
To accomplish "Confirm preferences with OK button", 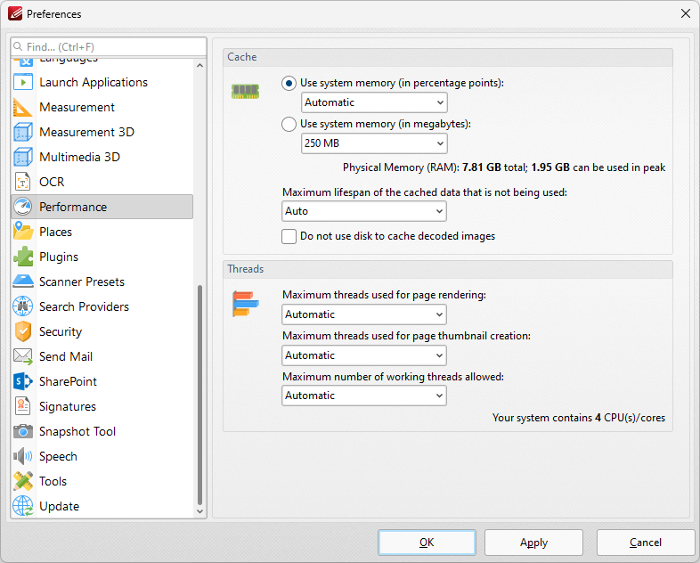I will pos(427,543).
